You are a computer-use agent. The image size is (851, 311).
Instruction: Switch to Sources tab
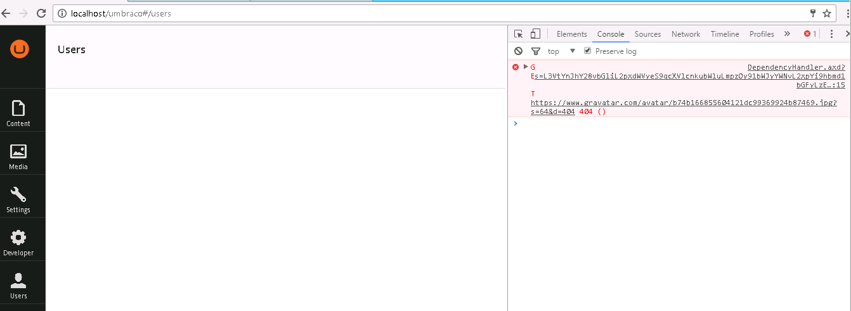click(x=648, y=34)
